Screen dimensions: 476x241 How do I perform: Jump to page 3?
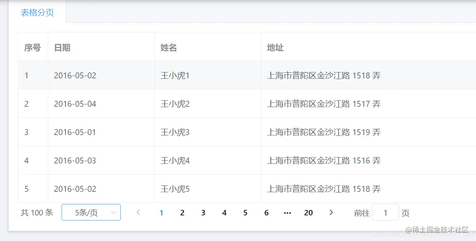(x=203, y=213)
